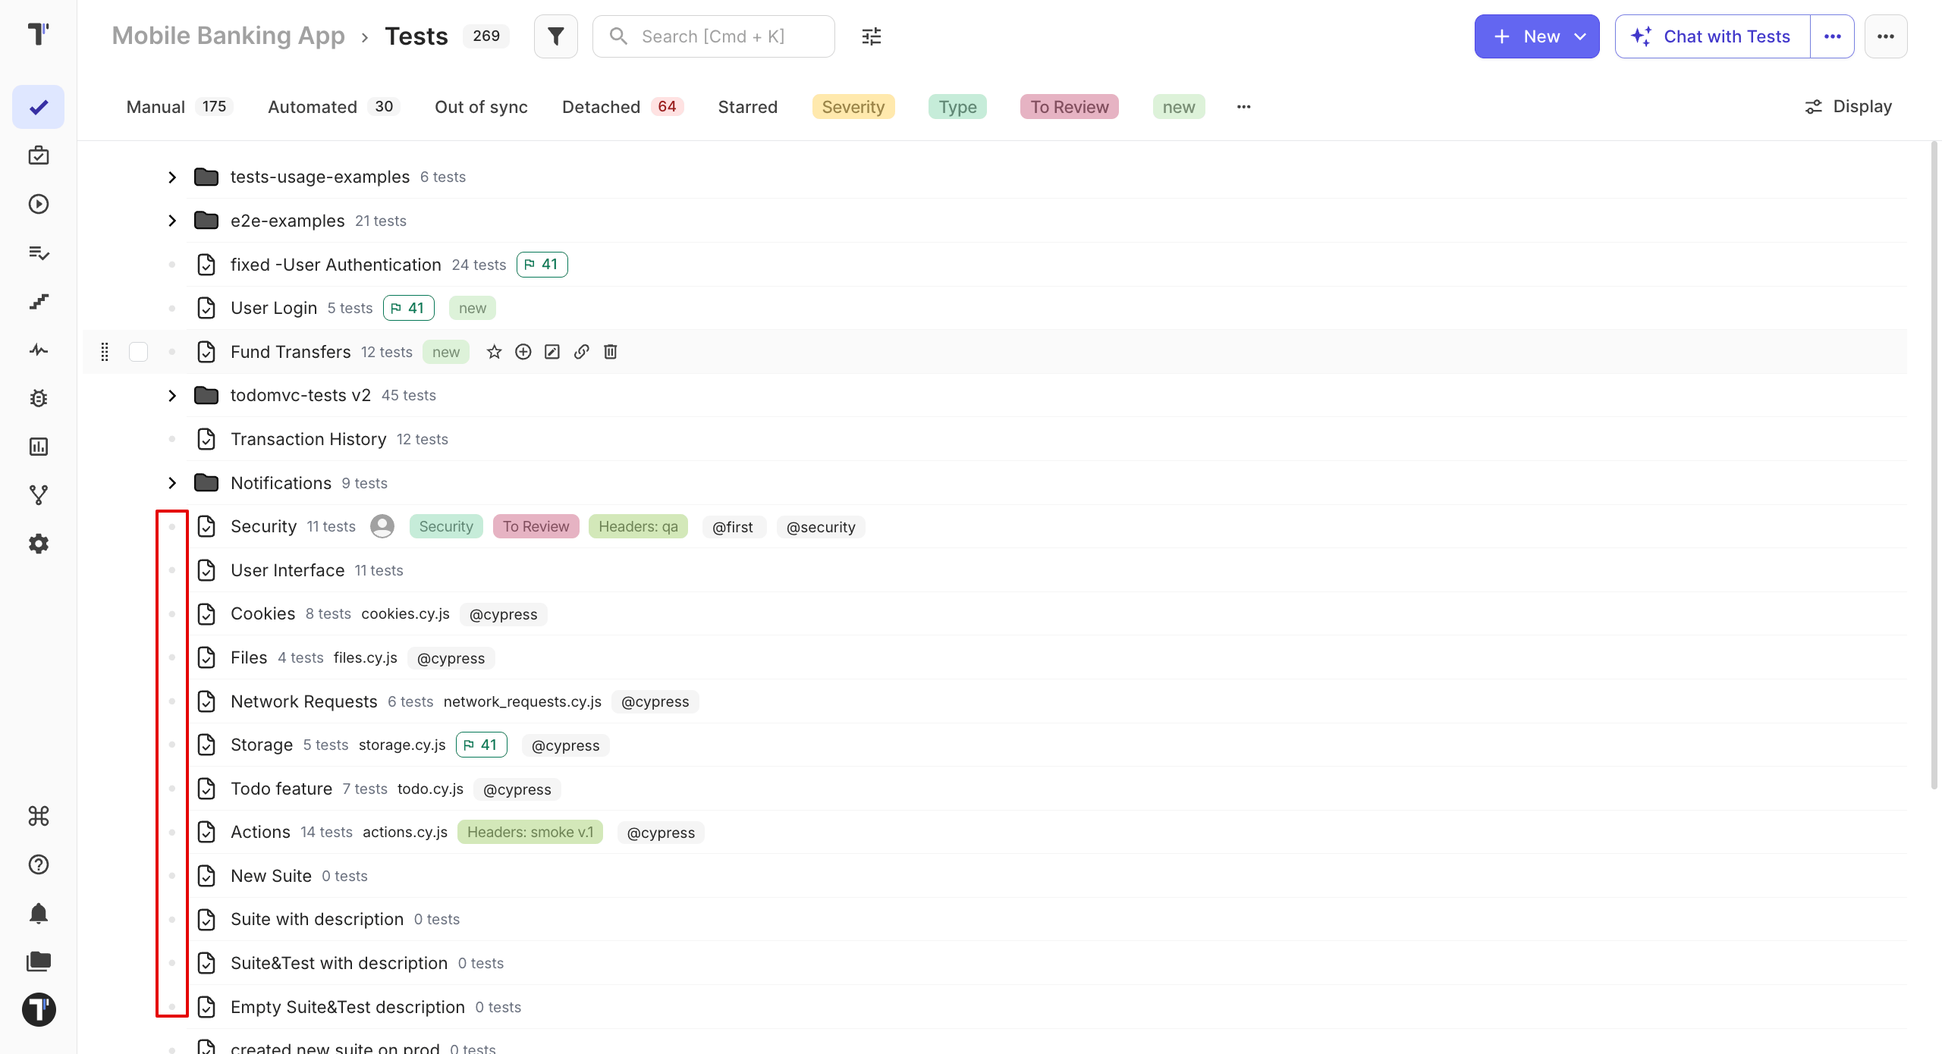The image size is (1942, 1054).
Task: Open the search tuning sliders icon
Action: [x=872, y=36]
